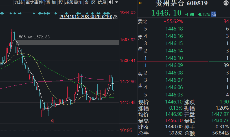
Task: Click 总手 value 39282
Action: pos(176,133)
